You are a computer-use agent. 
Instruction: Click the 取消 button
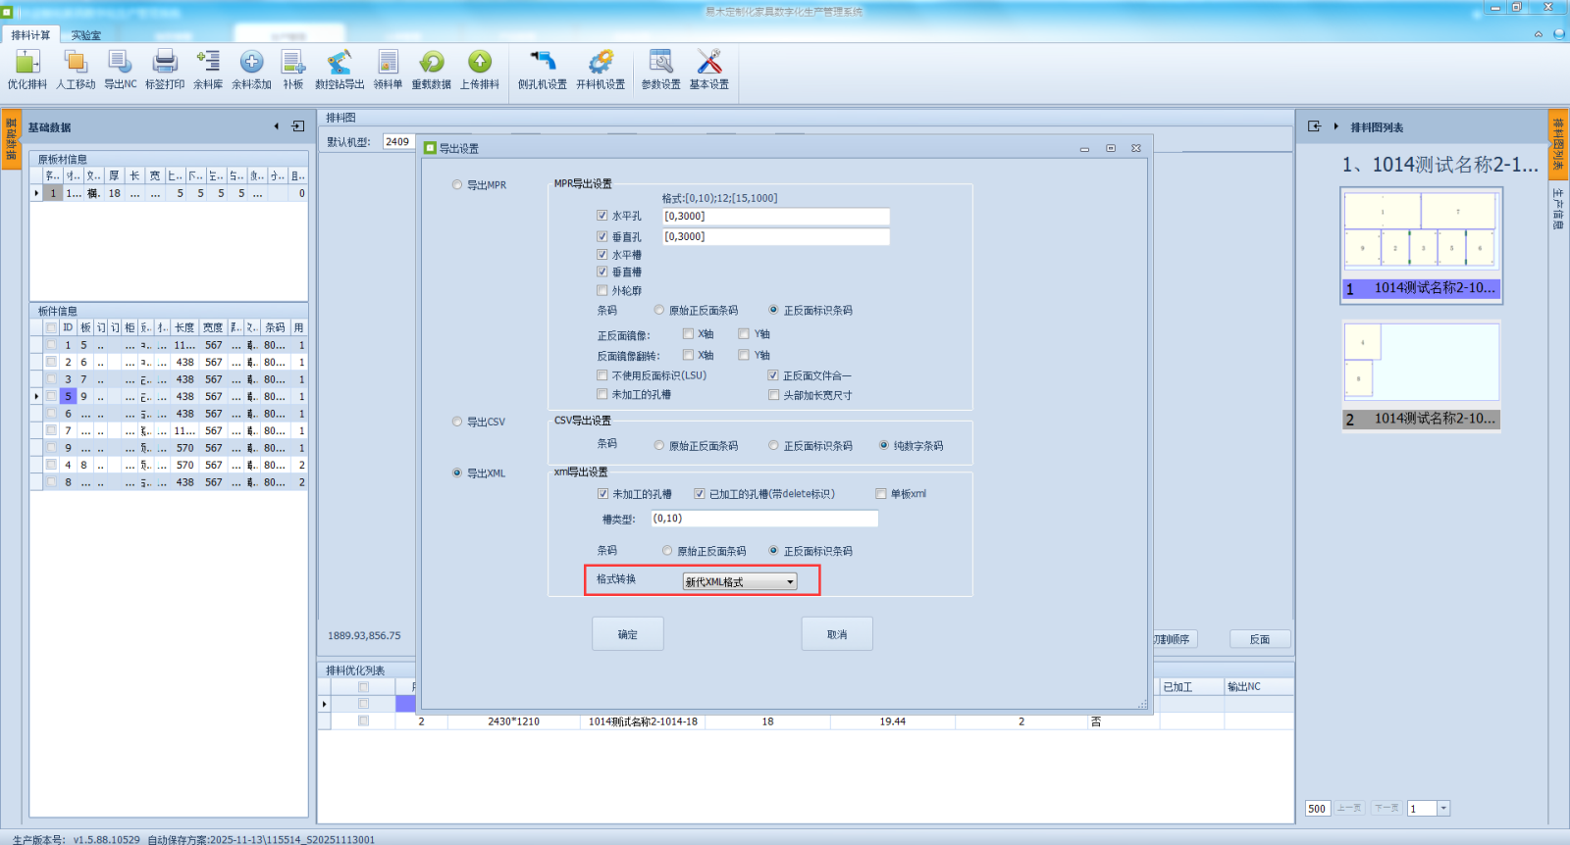[837, 634]
